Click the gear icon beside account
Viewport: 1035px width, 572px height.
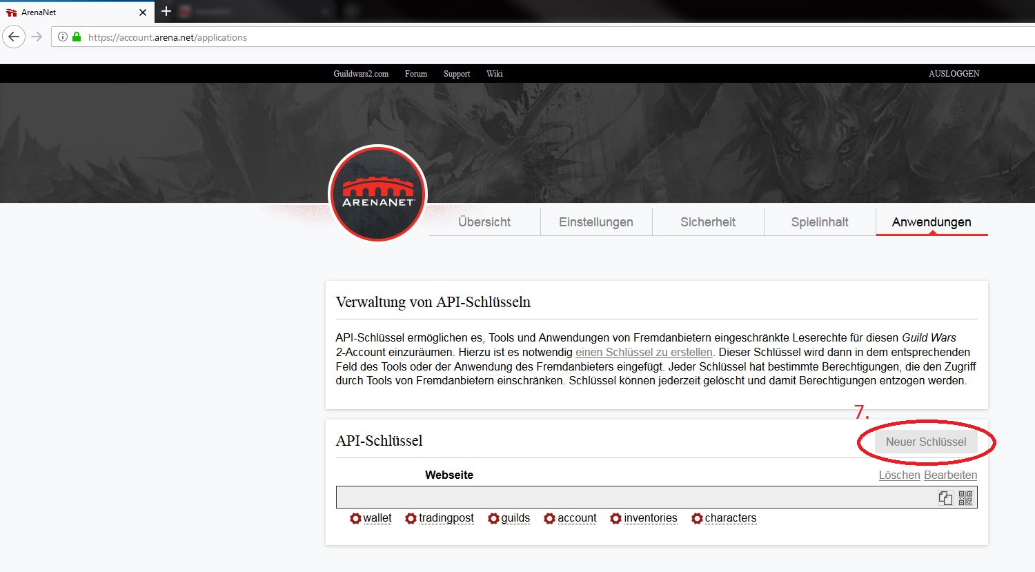point(549,518)
